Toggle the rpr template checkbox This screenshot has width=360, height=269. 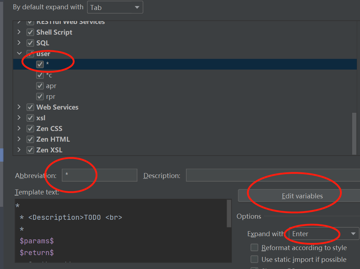40,96
